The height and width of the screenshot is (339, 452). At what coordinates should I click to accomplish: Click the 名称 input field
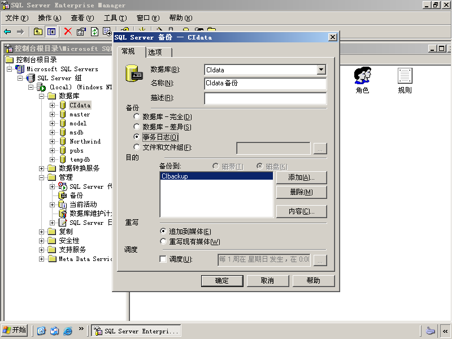tap(265, 84)
